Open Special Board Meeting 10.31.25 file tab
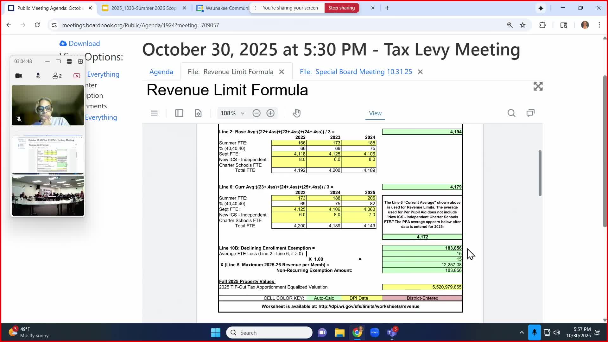This screenshot has height=342, width=608. click(356, 72)
